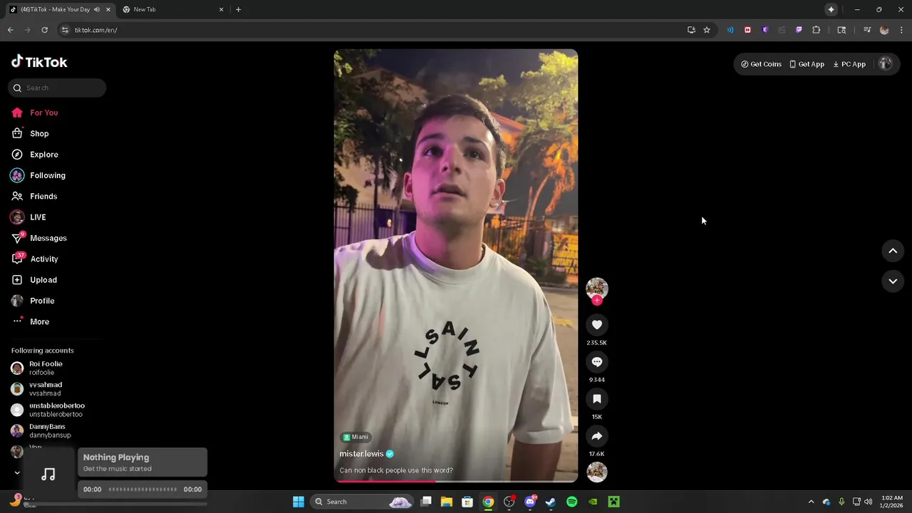This screenshot has width=912, height=513.
Task: Expand the following accounts list chevron
Action: (17, 472)
